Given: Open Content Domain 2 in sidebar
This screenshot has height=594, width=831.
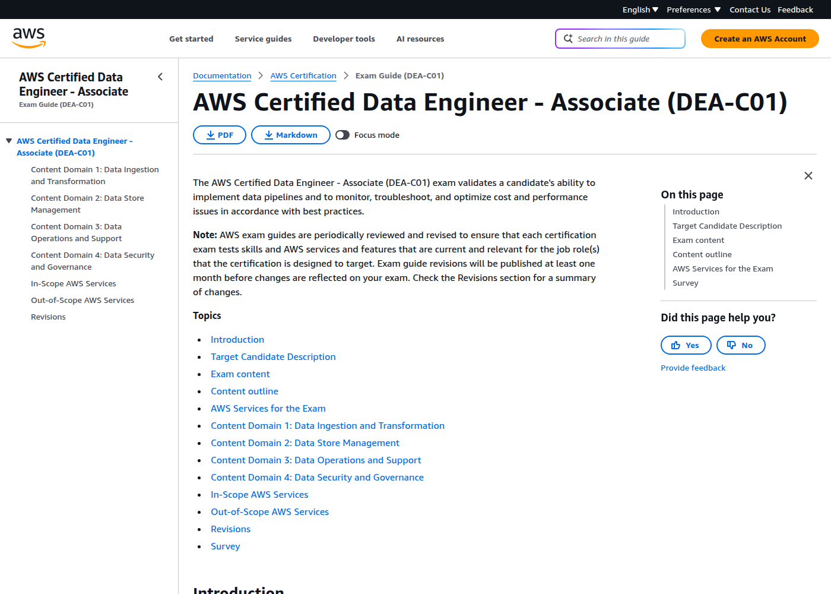Looking at the screenshot, I should coord(88,204).
